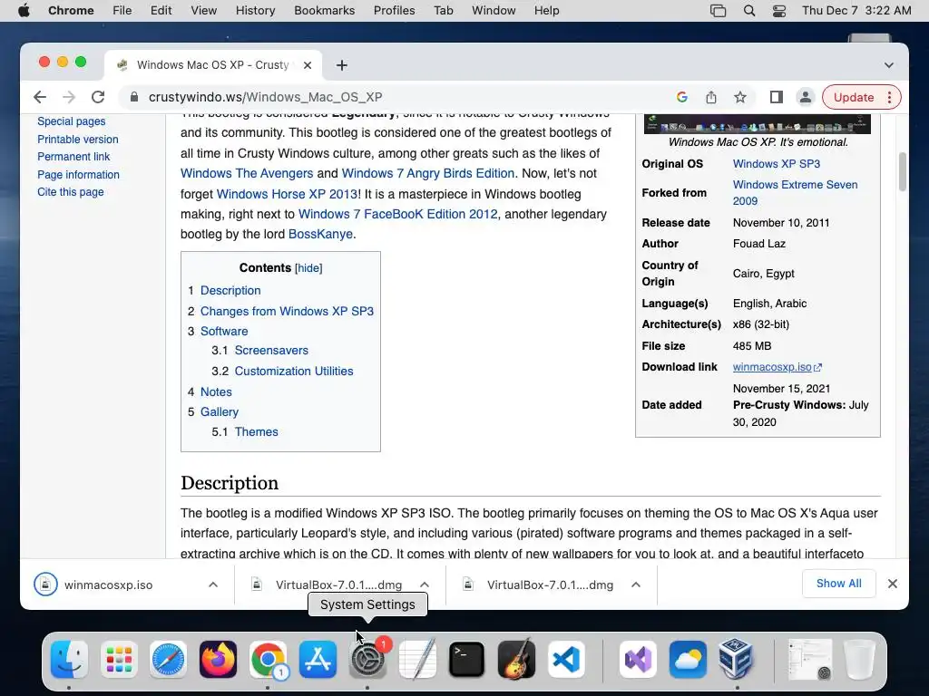The image size is (929, 696).
Task: Open the Edit menu
Action: pyautogui.click(x=161, y=11)
